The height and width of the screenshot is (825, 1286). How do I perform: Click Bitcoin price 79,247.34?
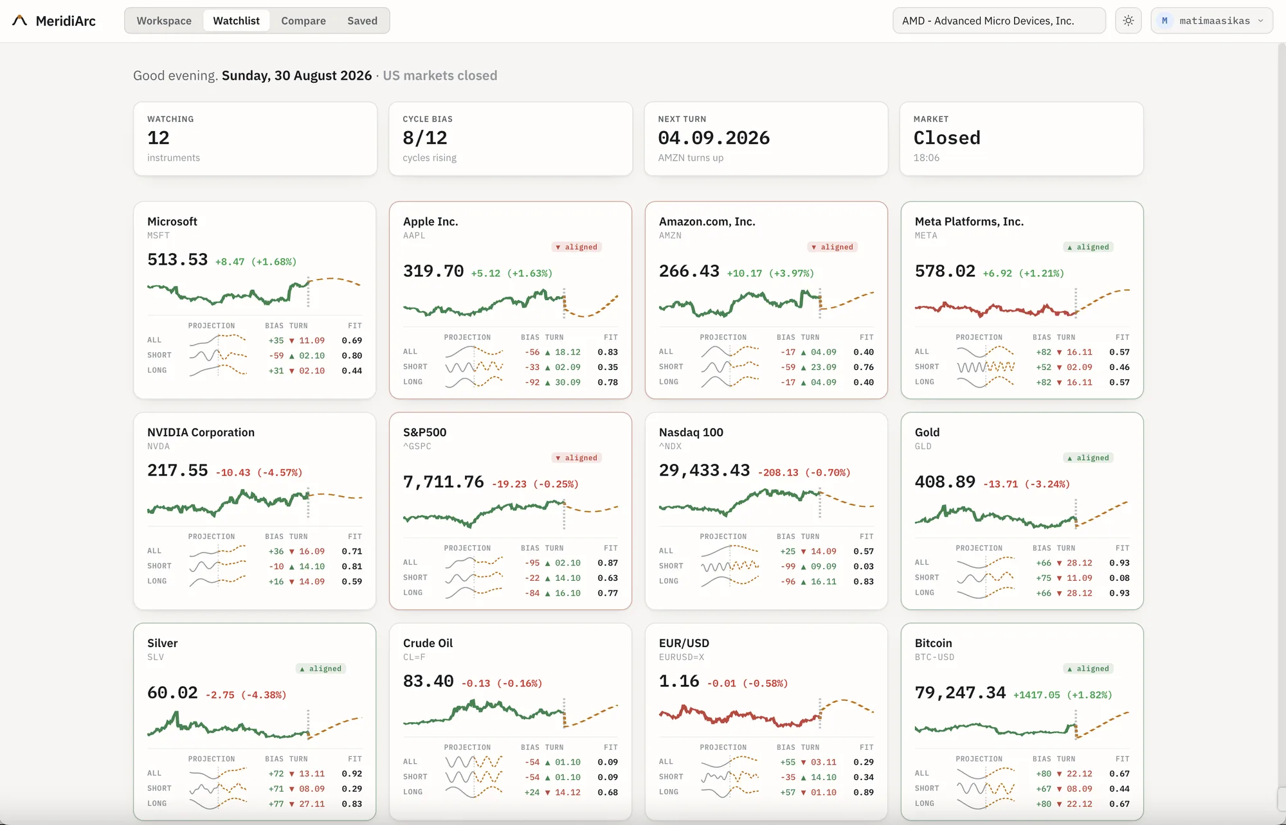click(961, 693)
